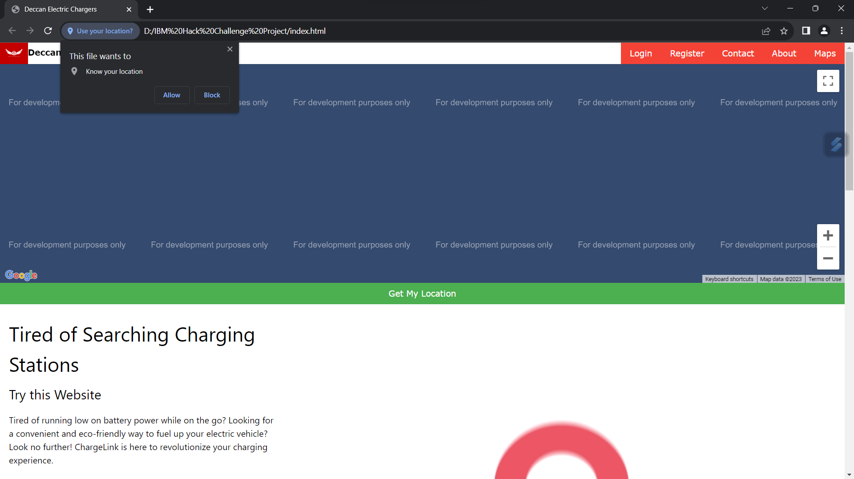Click the Get My Location button
Viewport: 854px width, 479px height.
(422, 294)
